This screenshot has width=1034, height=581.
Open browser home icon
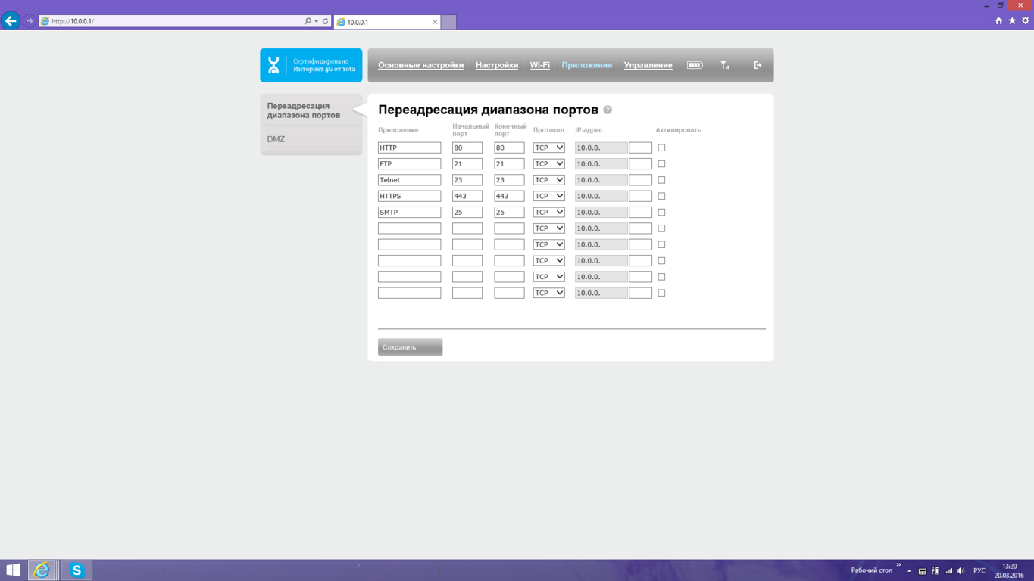(x=998, y=21)
